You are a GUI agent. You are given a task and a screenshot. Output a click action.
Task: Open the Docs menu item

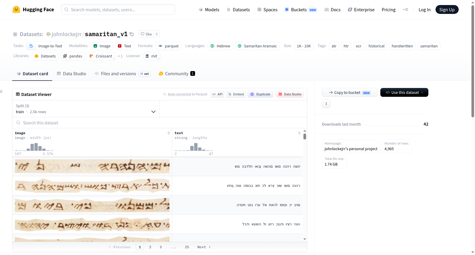332,9
